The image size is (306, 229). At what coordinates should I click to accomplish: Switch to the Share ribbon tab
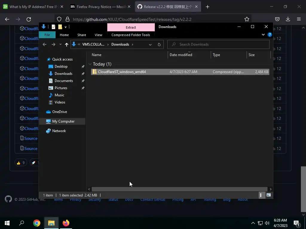coord(82,35)
